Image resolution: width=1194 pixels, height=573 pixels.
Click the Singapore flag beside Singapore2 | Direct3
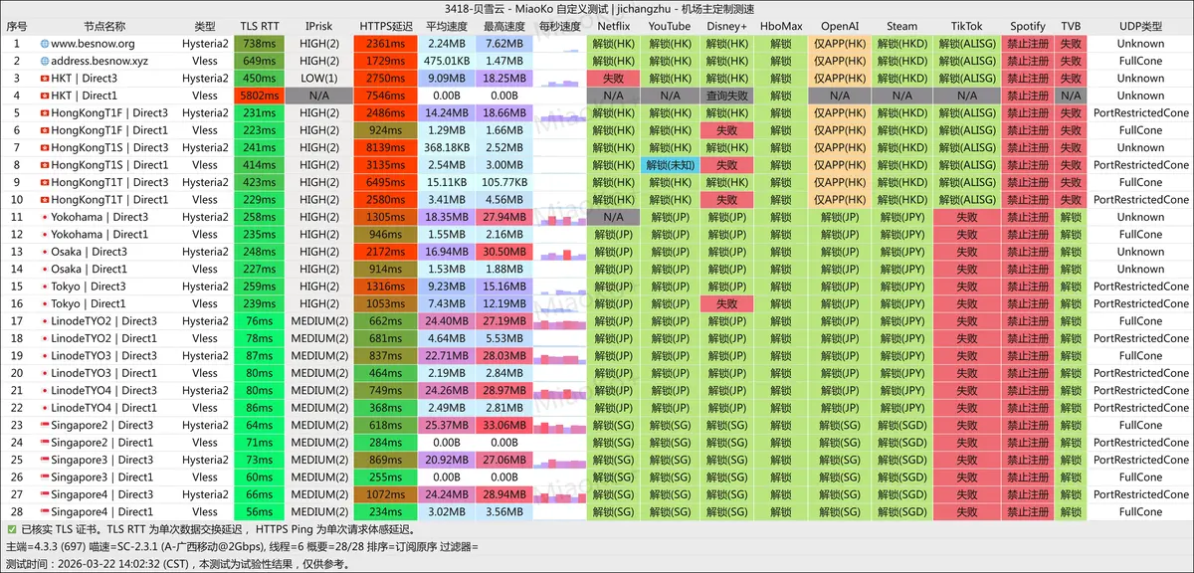point(45,425)
